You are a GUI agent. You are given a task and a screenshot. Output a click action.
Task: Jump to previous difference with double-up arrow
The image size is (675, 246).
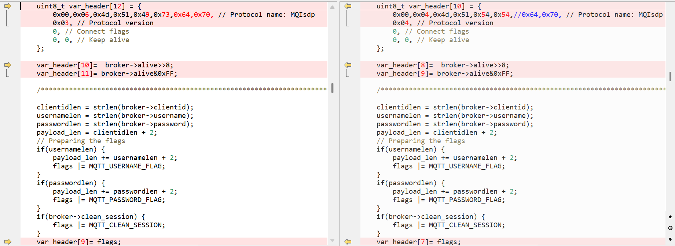coord(670,217)
